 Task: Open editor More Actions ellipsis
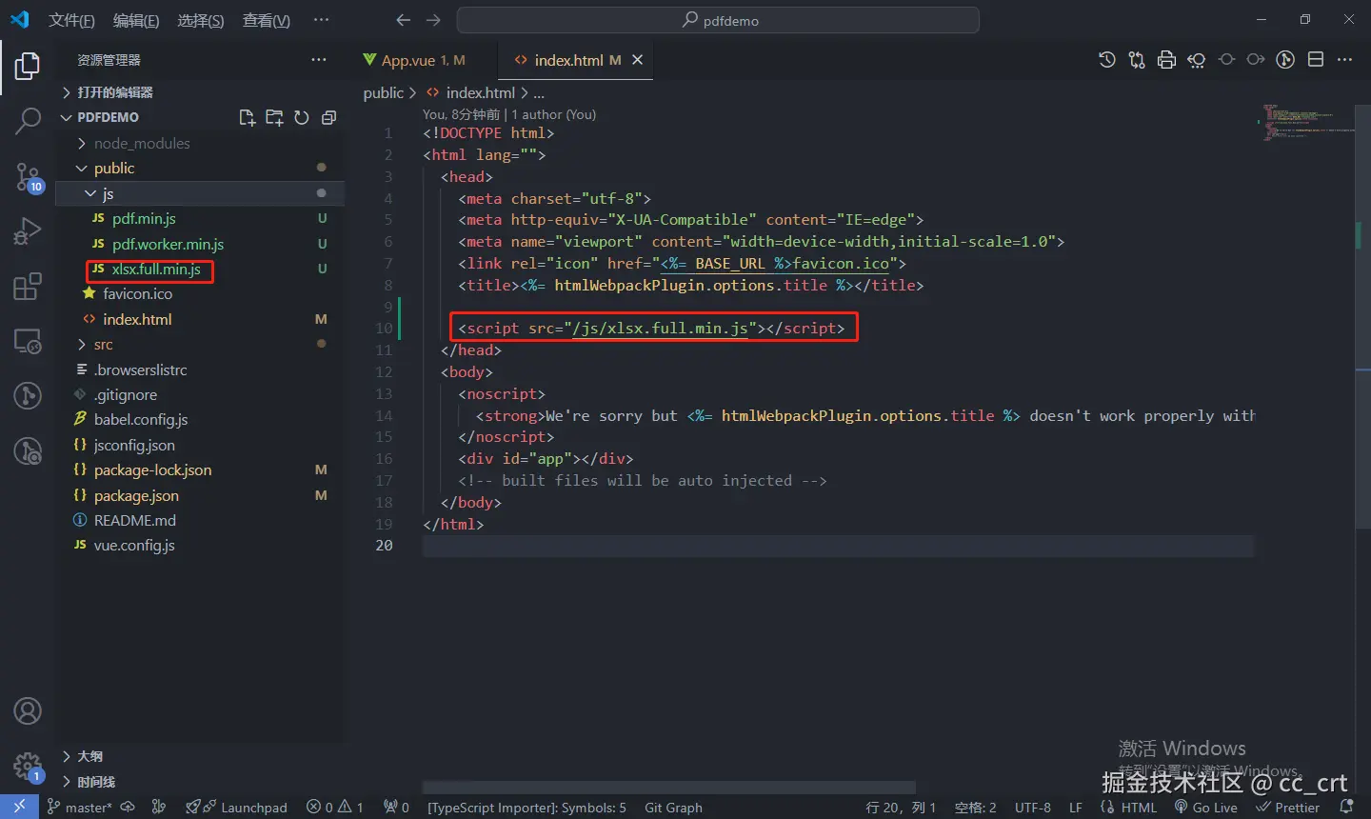click(1344, 60)
